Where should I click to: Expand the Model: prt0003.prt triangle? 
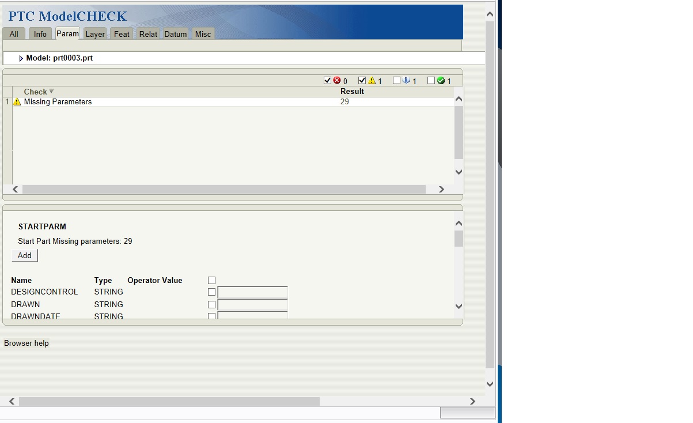coord(21,58)
